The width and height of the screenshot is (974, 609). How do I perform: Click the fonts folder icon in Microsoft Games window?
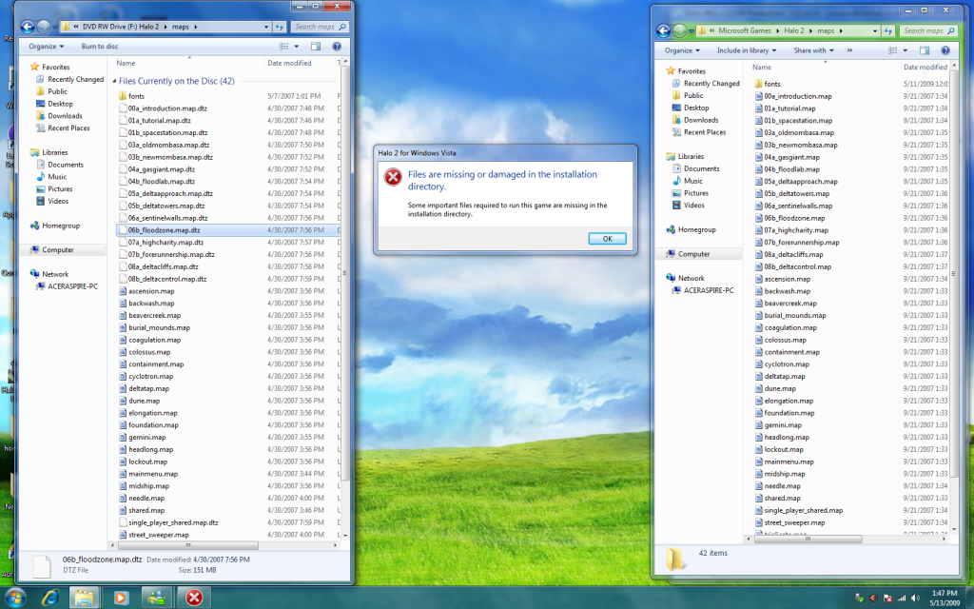point(758,84)
